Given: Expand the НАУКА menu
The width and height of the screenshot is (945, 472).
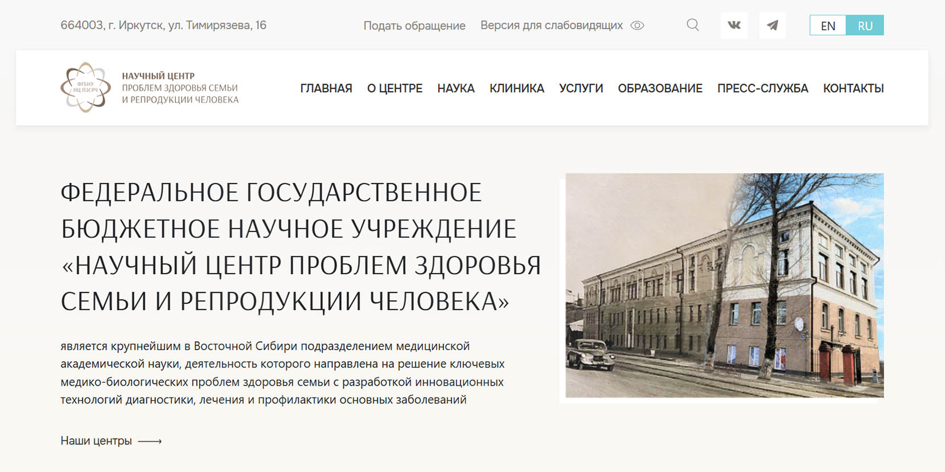Looking at the screenshot, I should 455,88.
